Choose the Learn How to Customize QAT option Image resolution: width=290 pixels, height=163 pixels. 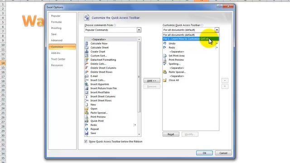coord(191,39)
